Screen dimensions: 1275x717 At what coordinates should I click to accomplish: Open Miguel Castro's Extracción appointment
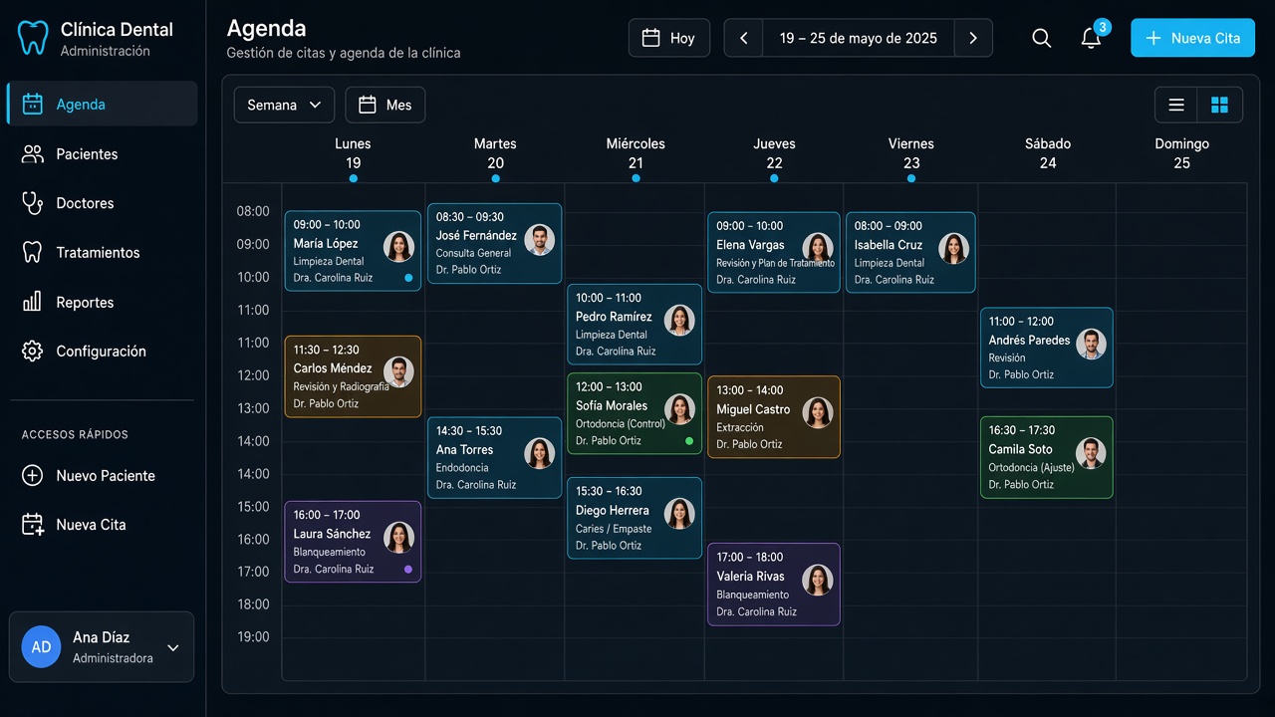click(x=774, y=417)
